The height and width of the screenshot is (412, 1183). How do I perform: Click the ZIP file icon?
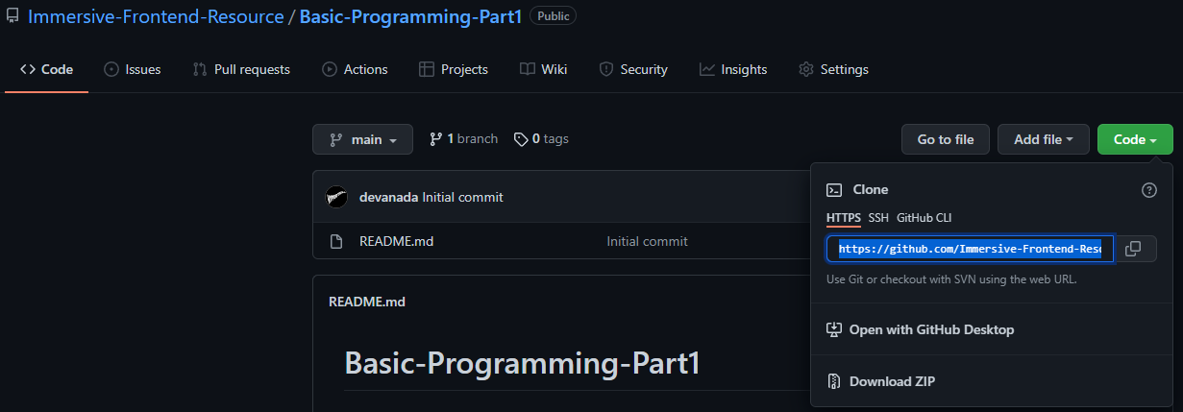(834, 381)
